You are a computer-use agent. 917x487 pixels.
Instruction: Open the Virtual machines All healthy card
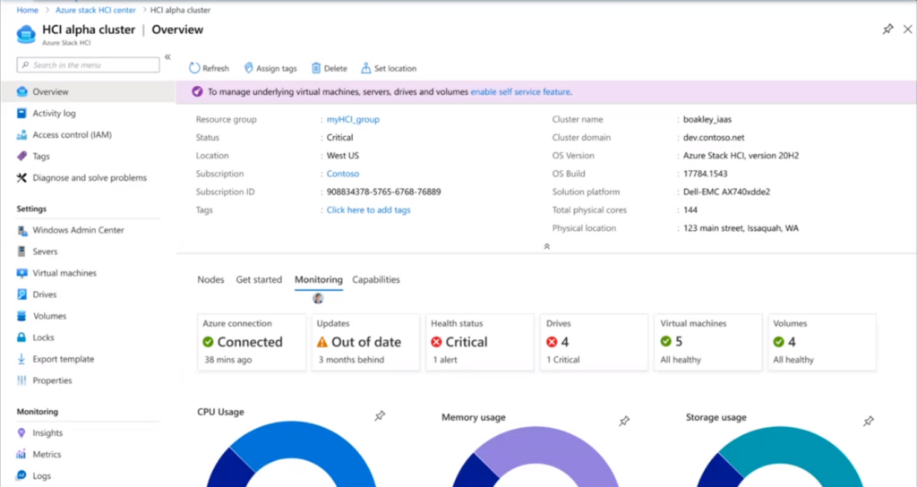708,343
